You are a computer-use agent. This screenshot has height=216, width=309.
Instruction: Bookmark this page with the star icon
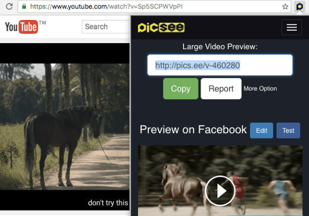click(286, 7)
